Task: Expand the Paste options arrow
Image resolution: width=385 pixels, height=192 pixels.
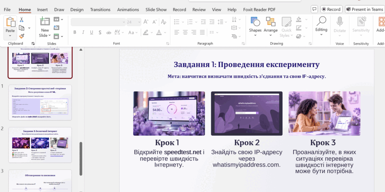Action: [x=10, y=36]
